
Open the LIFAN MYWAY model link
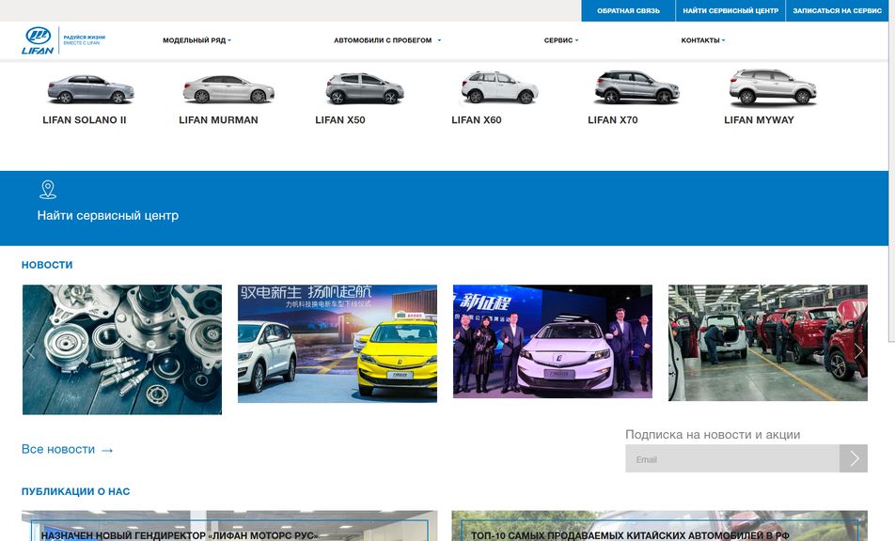pos(760,120)
